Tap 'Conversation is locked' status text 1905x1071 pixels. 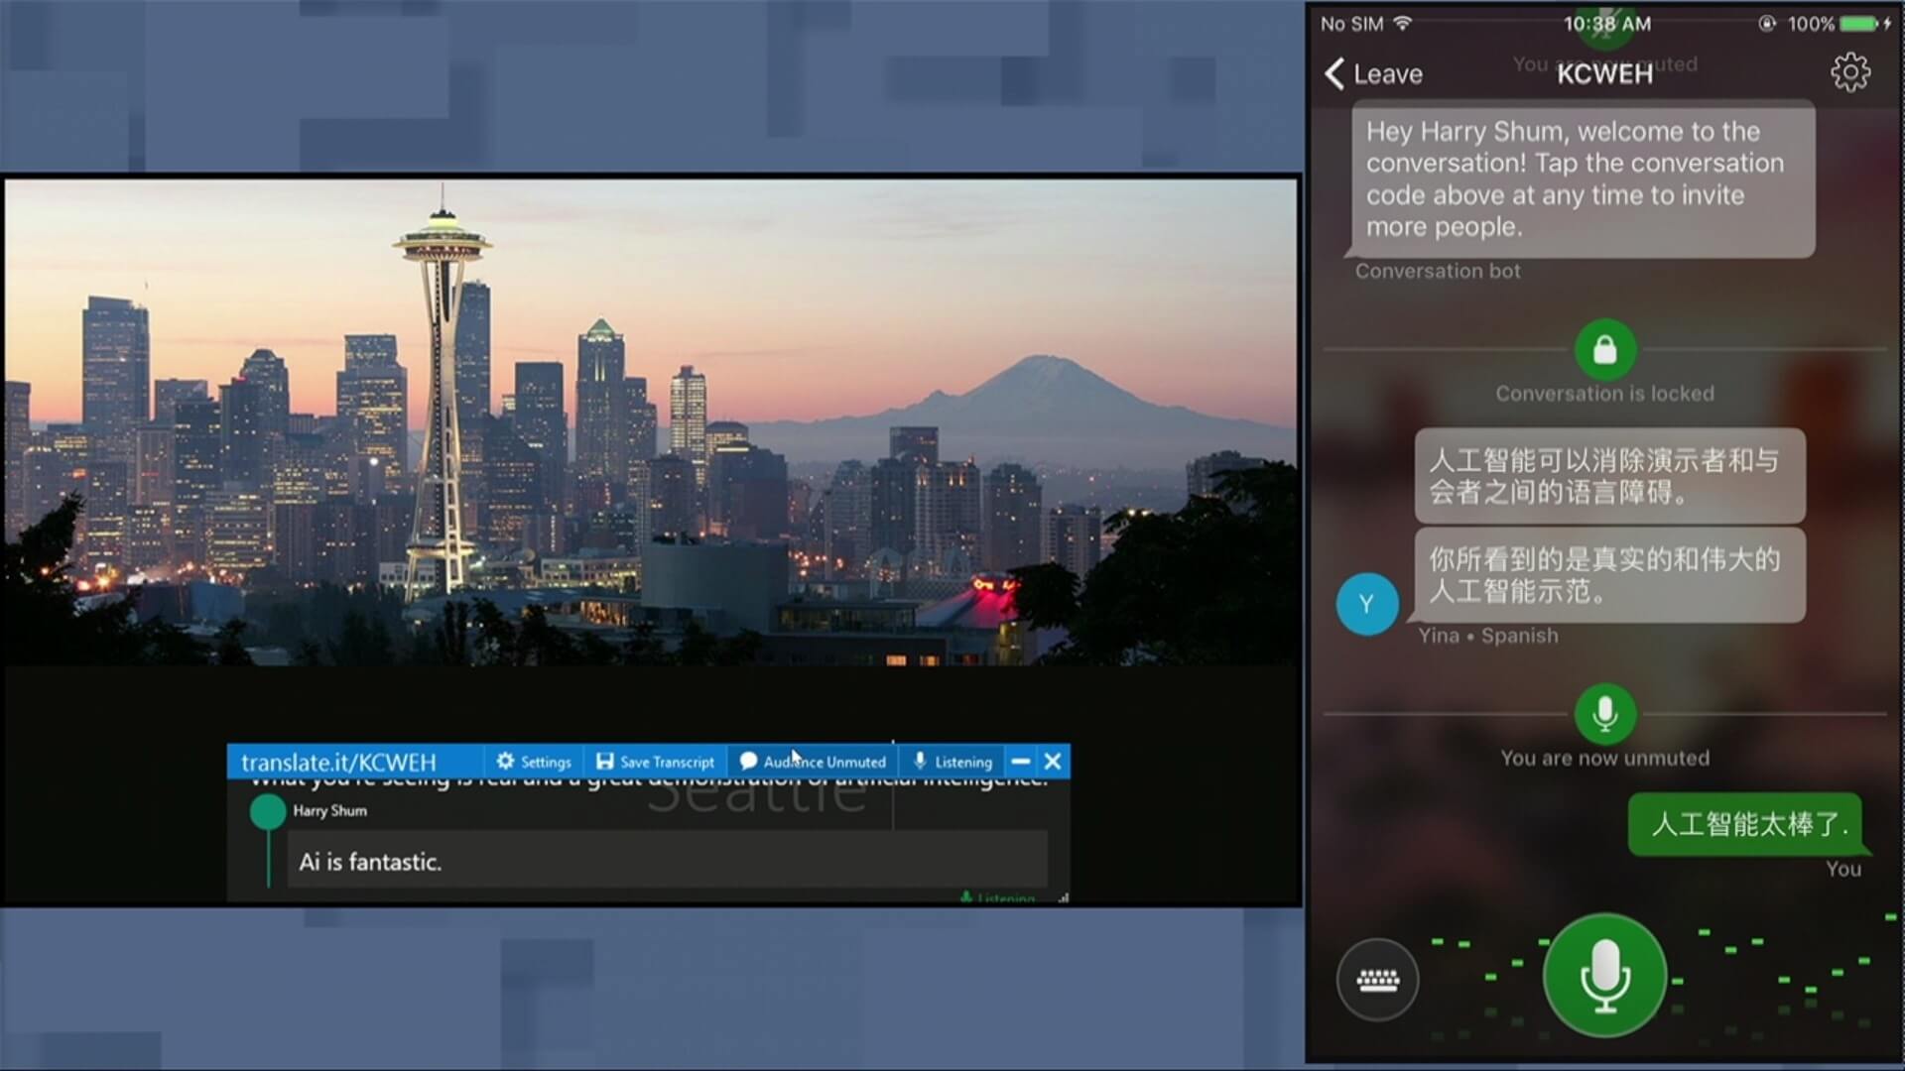[1604, 394]
